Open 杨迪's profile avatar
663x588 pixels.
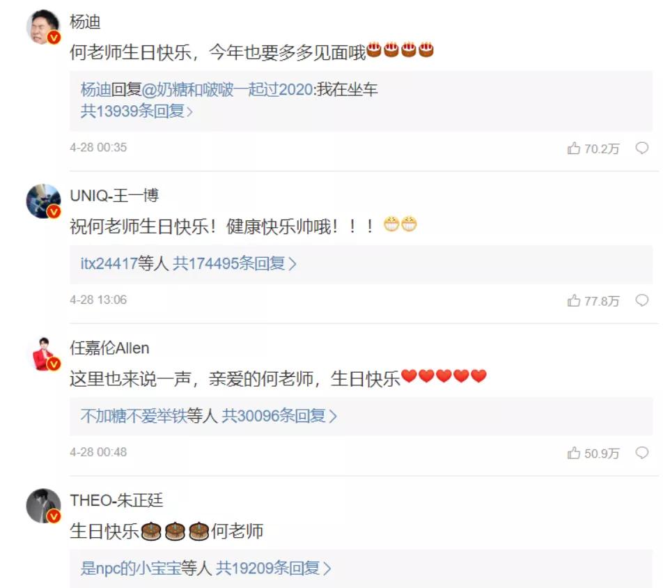(x=44, y=26)
